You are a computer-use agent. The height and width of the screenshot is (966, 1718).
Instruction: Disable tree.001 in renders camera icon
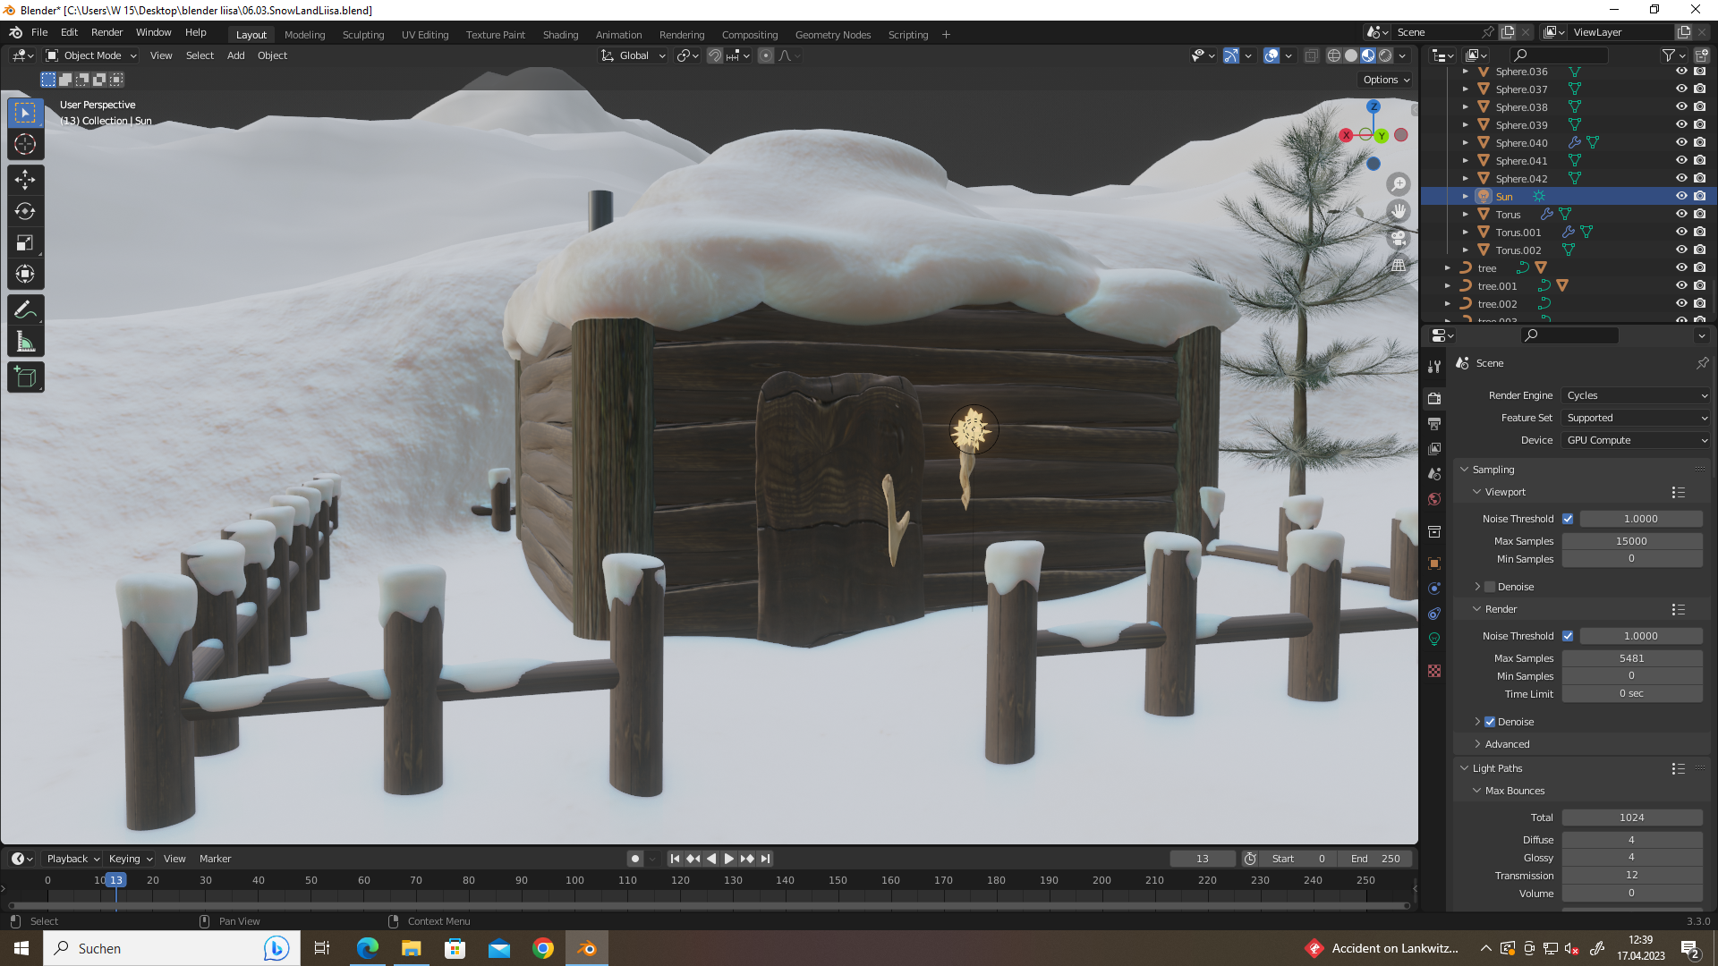tap(1700, 285)
